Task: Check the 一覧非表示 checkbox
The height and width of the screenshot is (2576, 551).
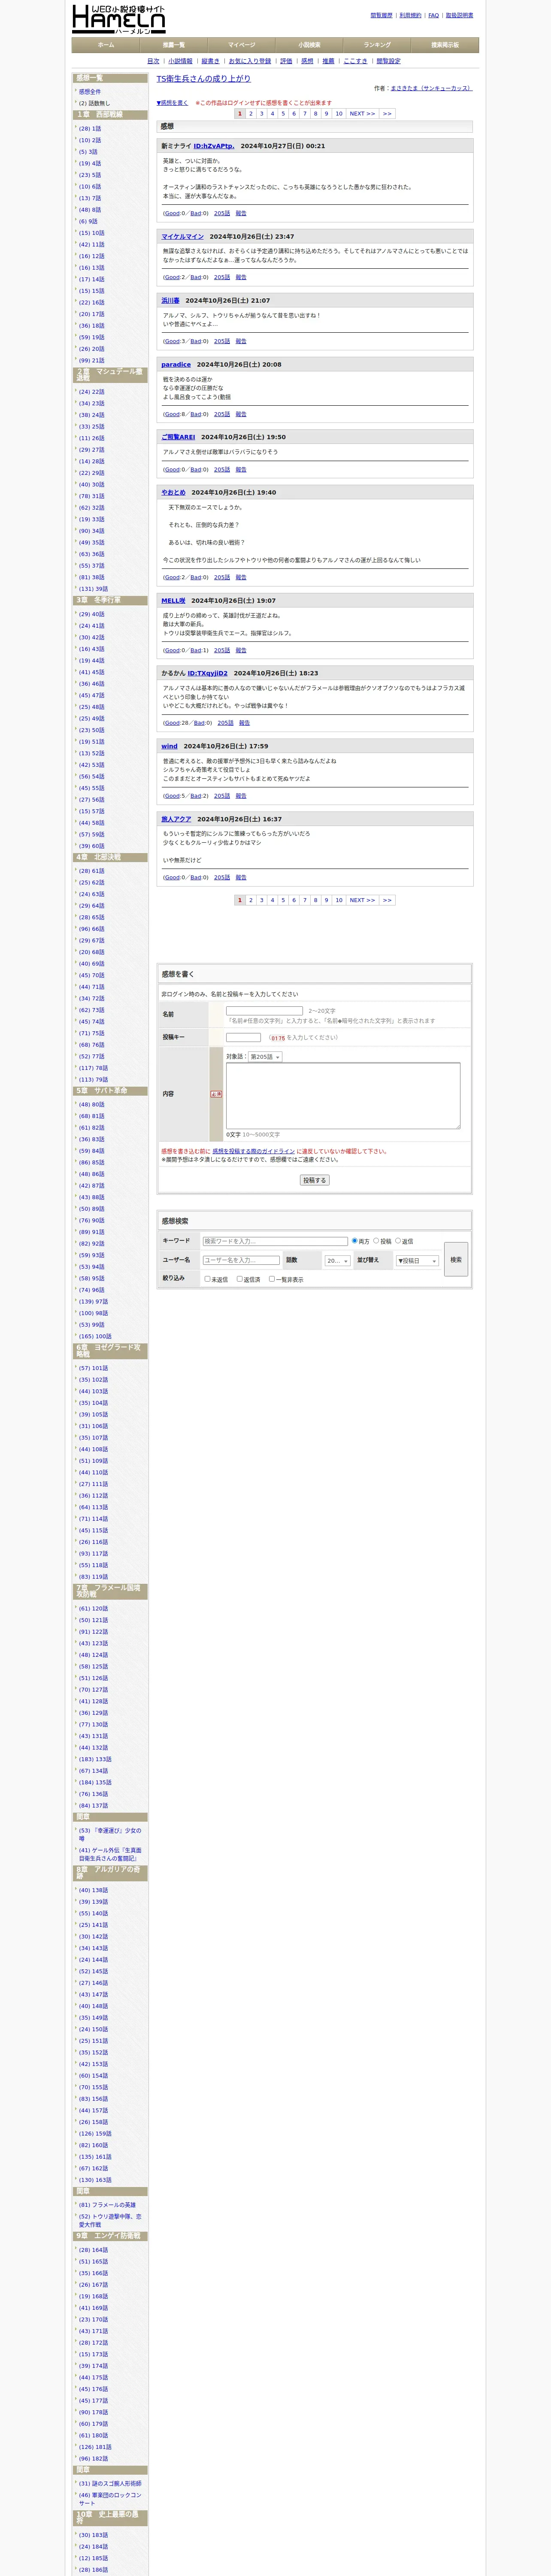Action: click(271, 1278)
